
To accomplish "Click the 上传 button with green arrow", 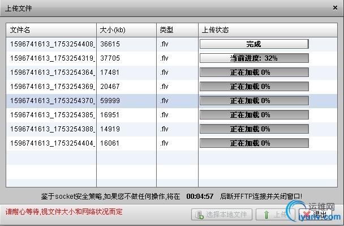I will point(276,214).
